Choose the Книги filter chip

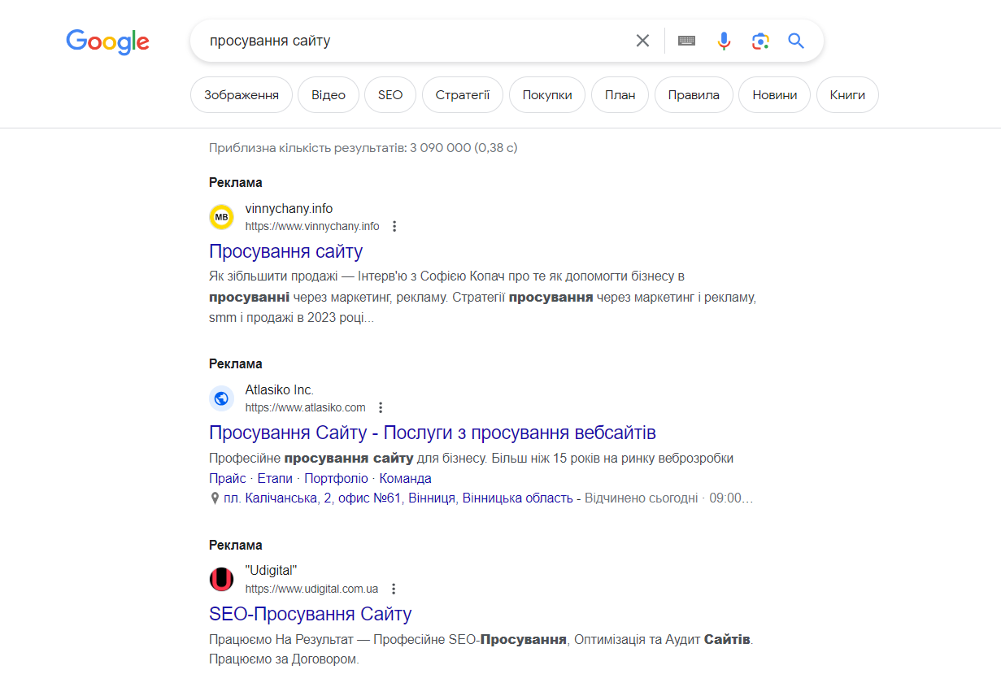tap(847, 94)
